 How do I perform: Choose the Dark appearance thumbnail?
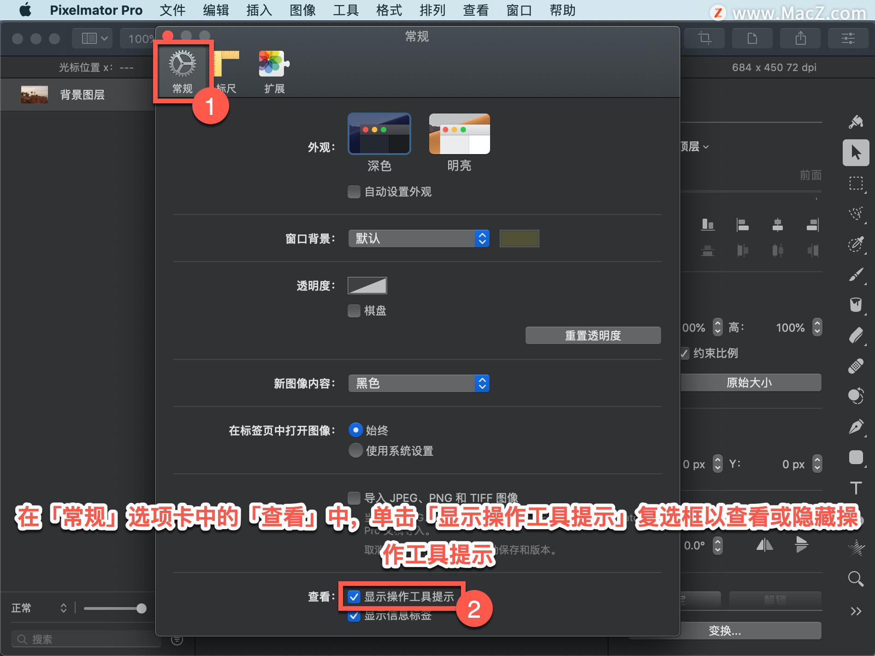tap(379, 134)
